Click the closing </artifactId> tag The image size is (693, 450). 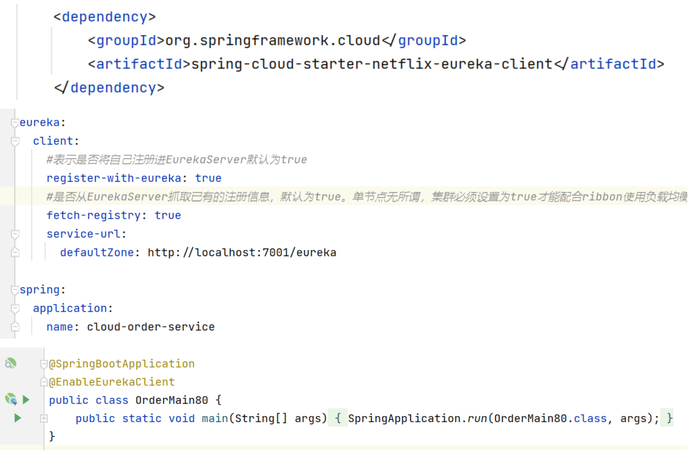pyautogui.click(x=609, y=64)
